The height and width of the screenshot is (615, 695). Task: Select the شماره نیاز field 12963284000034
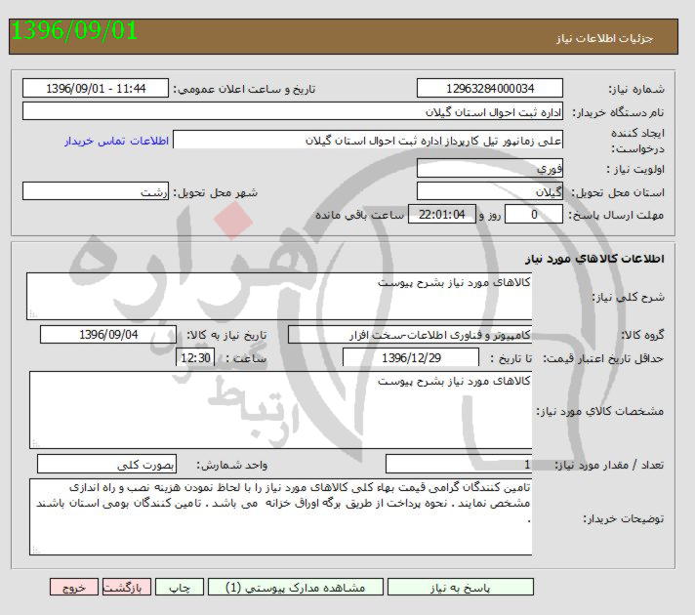490,88
